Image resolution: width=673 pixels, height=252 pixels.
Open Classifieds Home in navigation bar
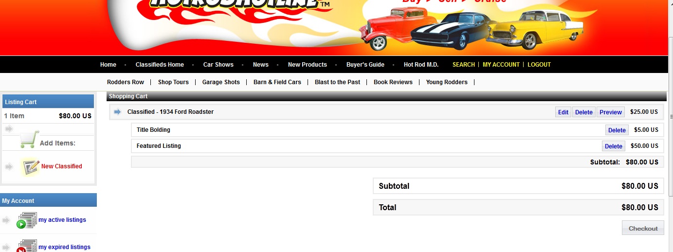tap(160, 65)
